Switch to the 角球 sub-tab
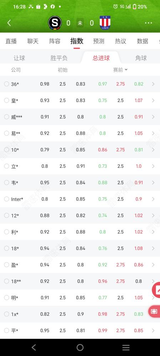 [141, 58]
